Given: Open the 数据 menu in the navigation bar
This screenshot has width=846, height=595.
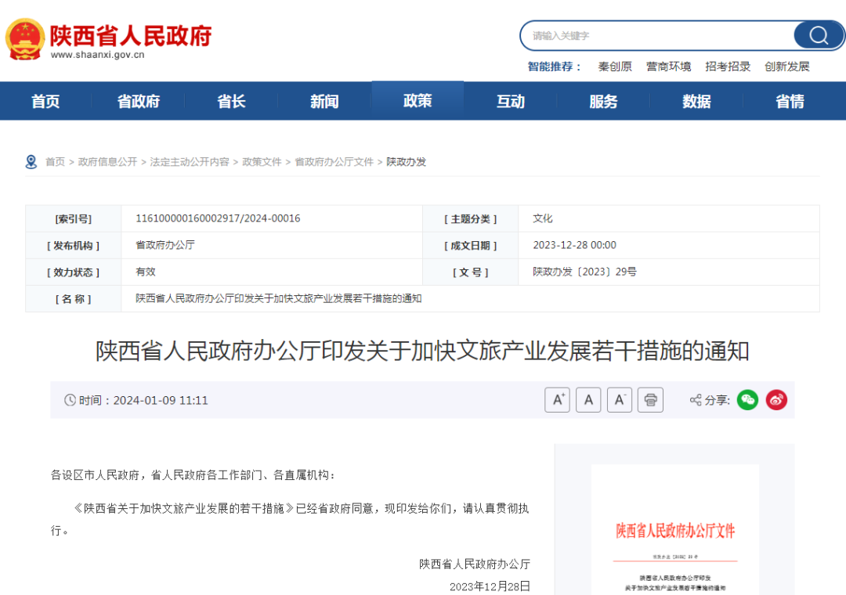Looking at the screenshot, I should click(x=696, y=100).
